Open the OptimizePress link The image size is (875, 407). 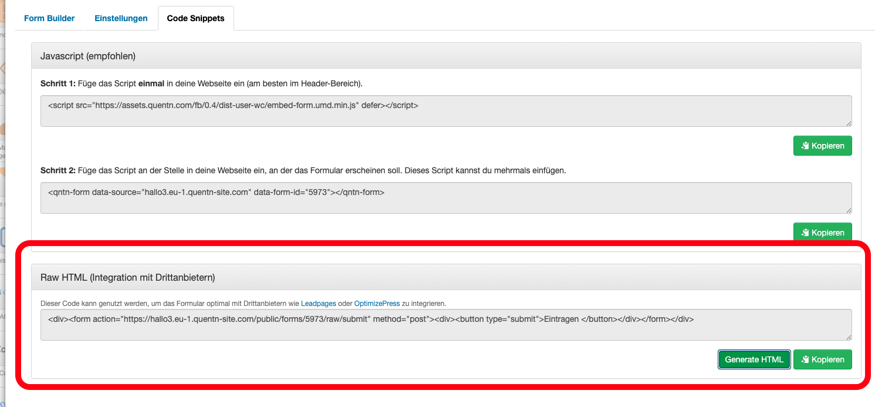tap(377, 304)
